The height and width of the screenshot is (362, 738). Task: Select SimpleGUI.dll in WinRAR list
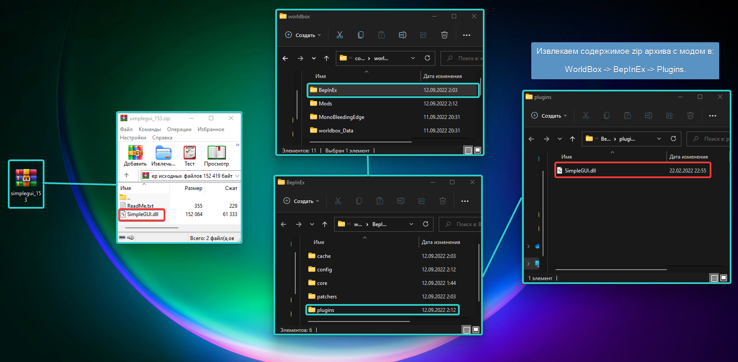click(x=143, y=214)
